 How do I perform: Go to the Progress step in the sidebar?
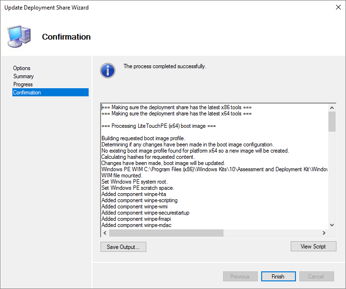[x=23, y=84]
